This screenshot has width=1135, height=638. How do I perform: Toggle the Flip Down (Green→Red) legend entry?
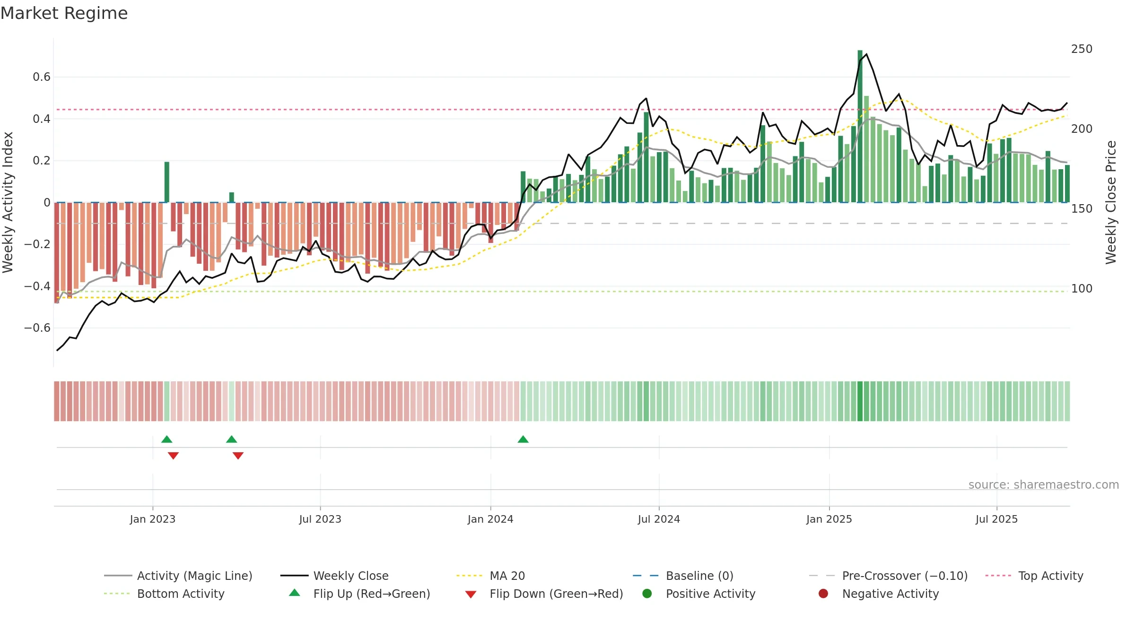pyautogui.click(x=544, y=594)
